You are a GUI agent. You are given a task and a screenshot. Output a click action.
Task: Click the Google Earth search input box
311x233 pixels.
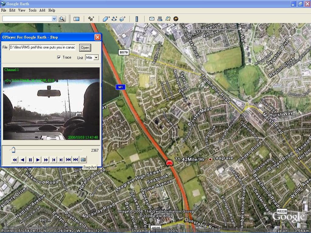[x=27, y=19]
